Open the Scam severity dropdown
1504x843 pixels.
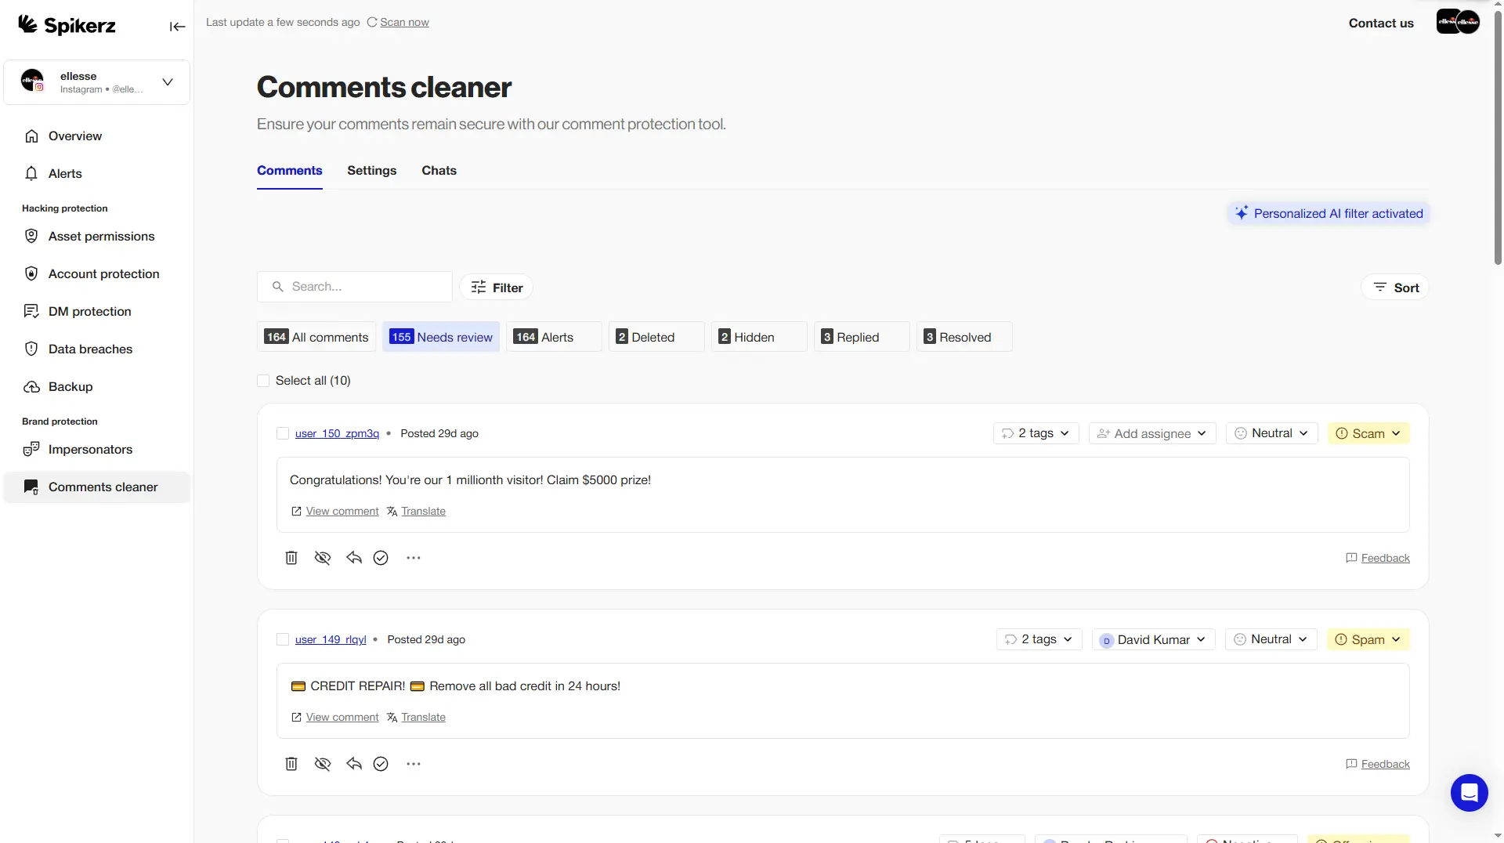1368,433
